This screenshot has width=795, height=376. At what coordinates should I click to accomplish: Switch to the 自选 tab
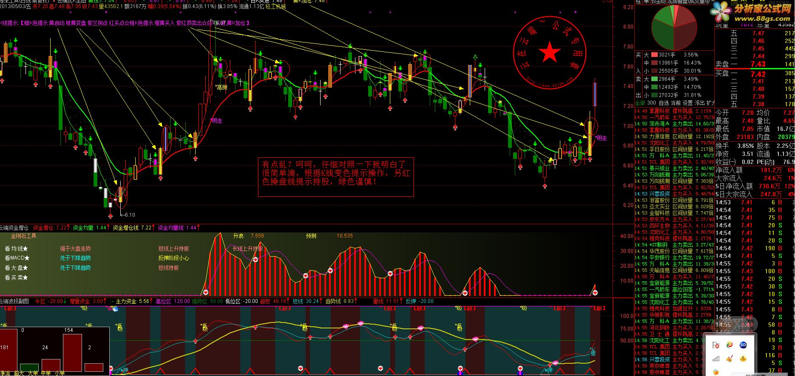pos(664,103)
